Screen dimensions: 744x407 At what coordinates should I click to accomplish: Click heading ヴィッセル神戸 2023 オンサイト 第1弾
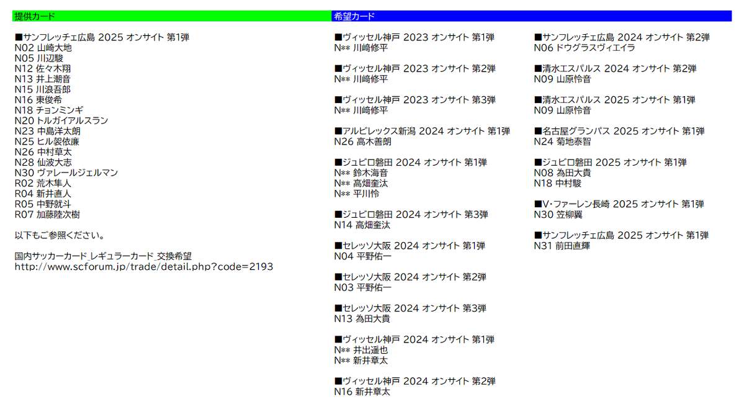[415, 37]
